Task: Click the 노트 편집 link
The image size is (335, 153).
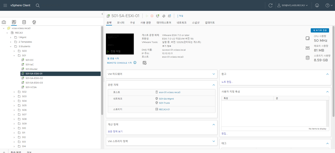Action: pyautogui.click(x=227, y=82)
